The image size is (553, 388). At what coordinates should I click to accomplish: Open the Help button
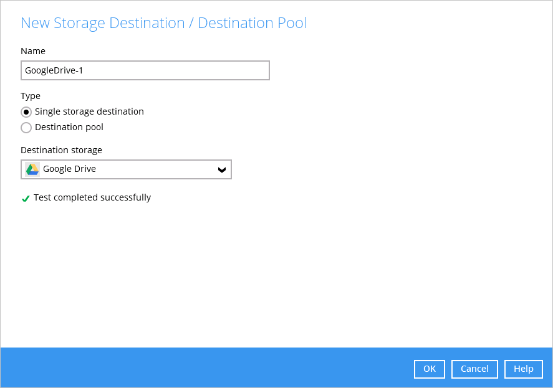[523, 369]
